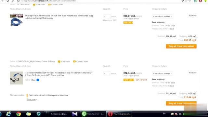Viewport: 208px width, 117px height.
Task: Click the Contact now envelope icon for LEMFO E-Life
Action: [74, 61]
